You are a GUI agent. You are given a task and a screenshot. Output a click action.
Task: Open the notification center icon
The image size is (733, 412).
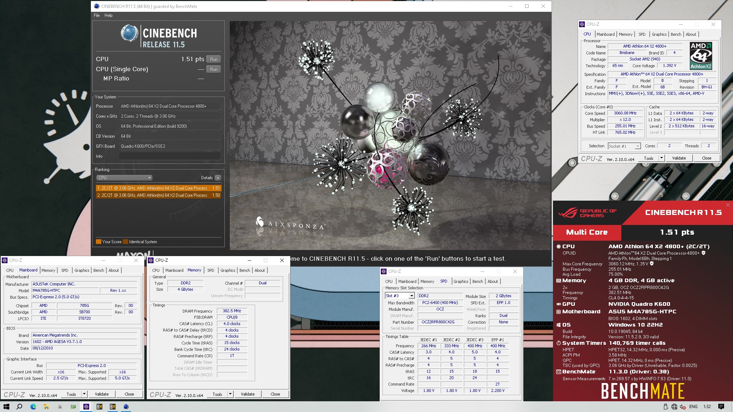(721, 407)
